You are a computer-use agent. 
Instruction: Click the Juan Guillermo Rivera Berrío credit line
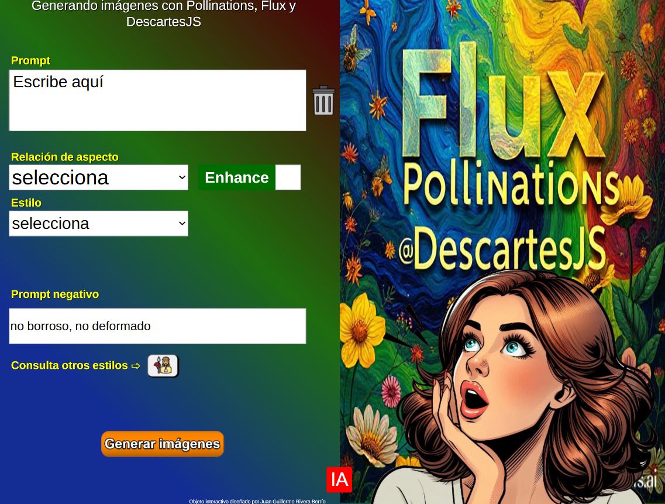tap(257, 501)
